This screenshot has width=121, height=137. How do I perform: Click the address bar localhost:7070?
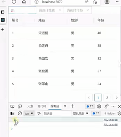tap(52, 2)
